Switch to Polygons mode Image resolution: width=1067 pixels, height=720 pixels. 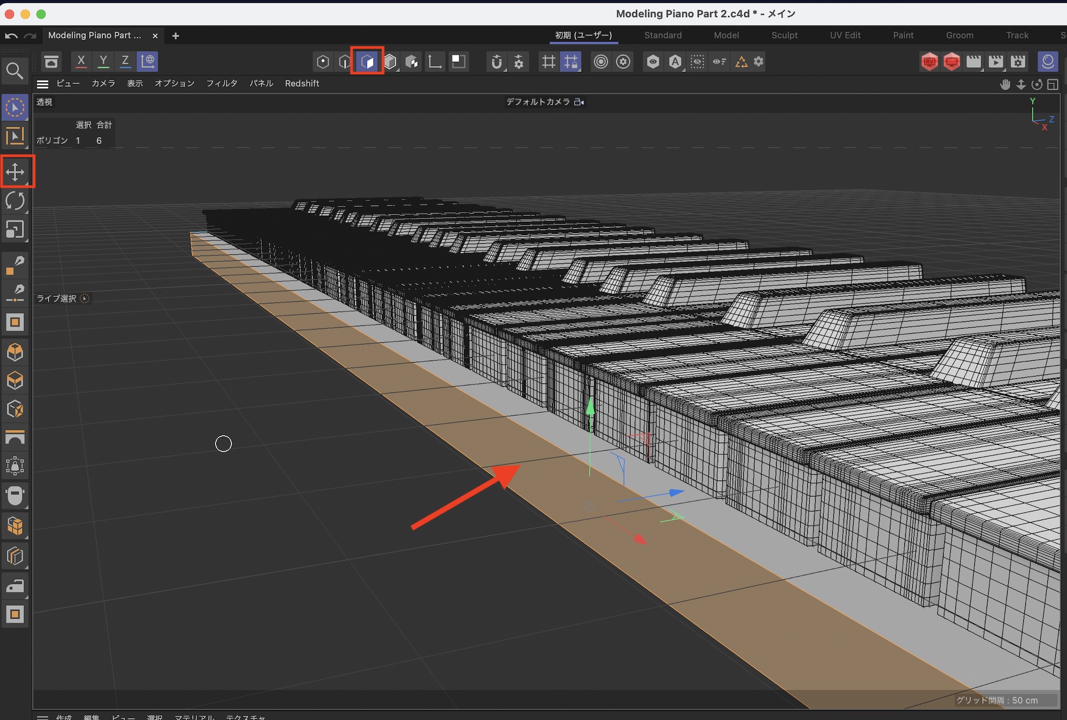point(367,62)
